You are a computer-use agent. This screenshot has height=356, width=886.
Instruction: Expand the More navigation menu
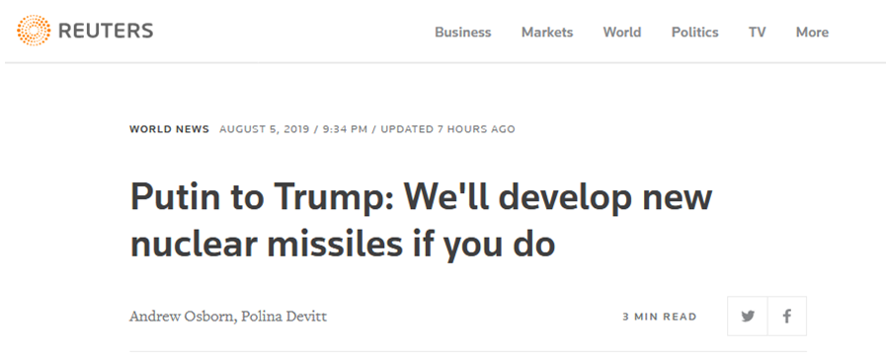813,33
